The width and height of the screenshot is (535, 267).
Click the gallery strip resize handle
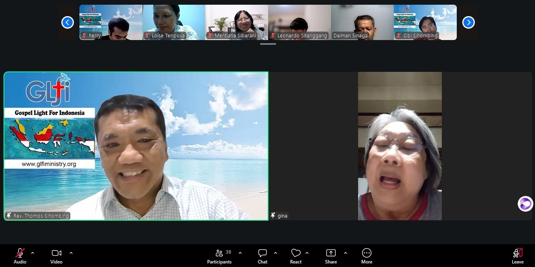(268, 44)
